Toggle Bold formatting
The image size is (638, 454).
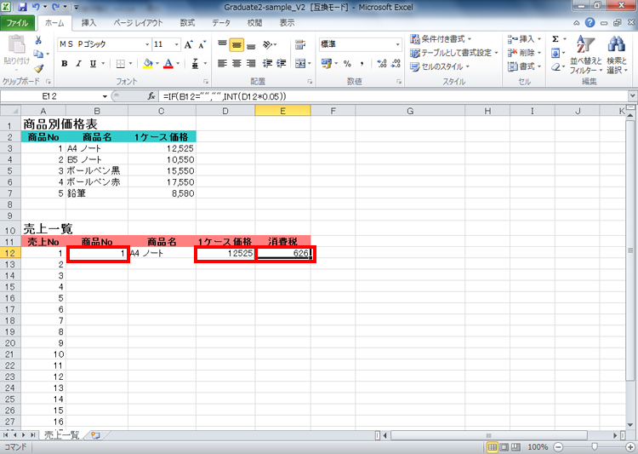click(x=65, y=64)
